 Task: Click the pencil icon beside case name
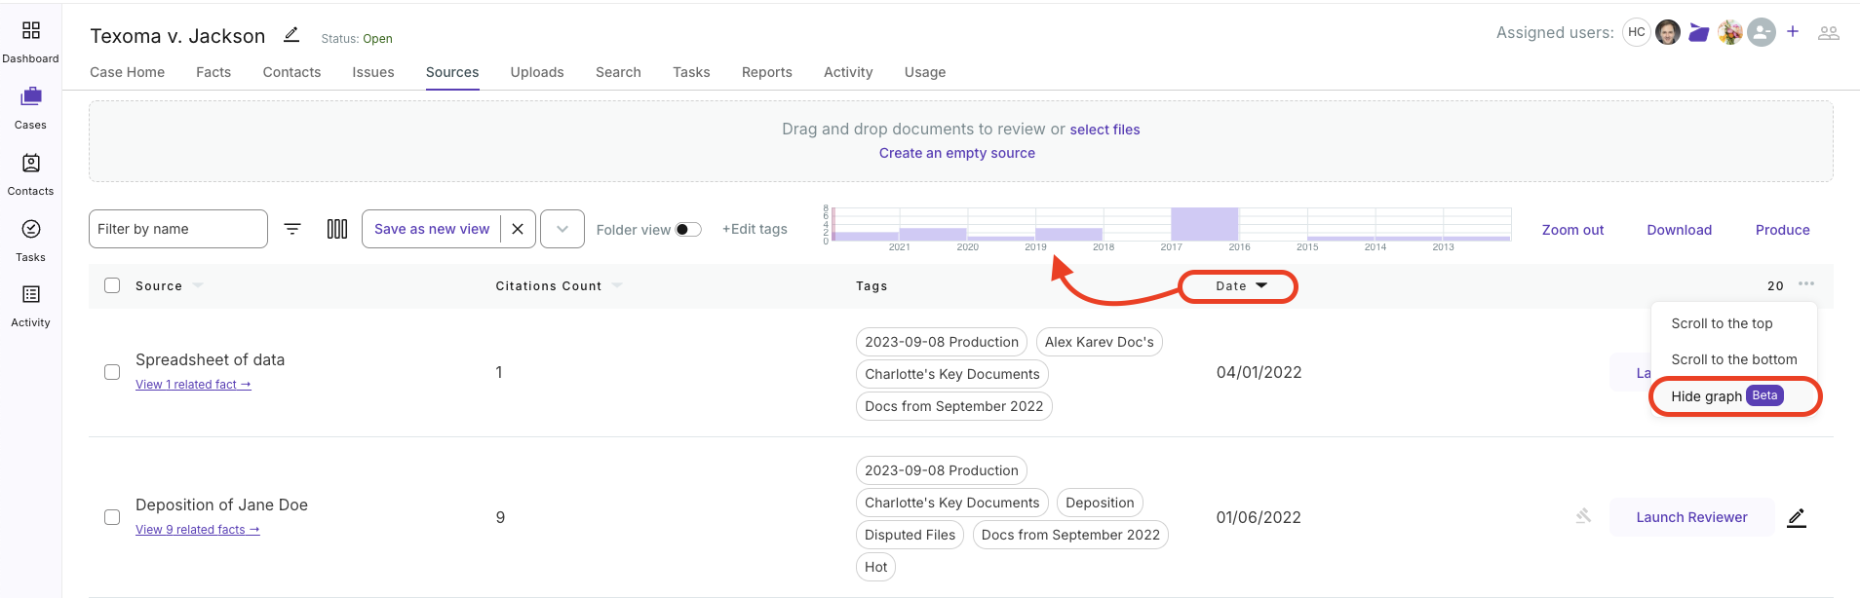291,35
